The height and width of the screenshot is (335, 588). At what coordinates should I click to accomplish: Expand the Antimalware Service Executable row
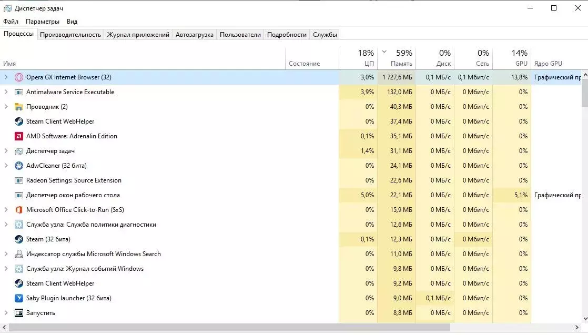coord(6,92)
